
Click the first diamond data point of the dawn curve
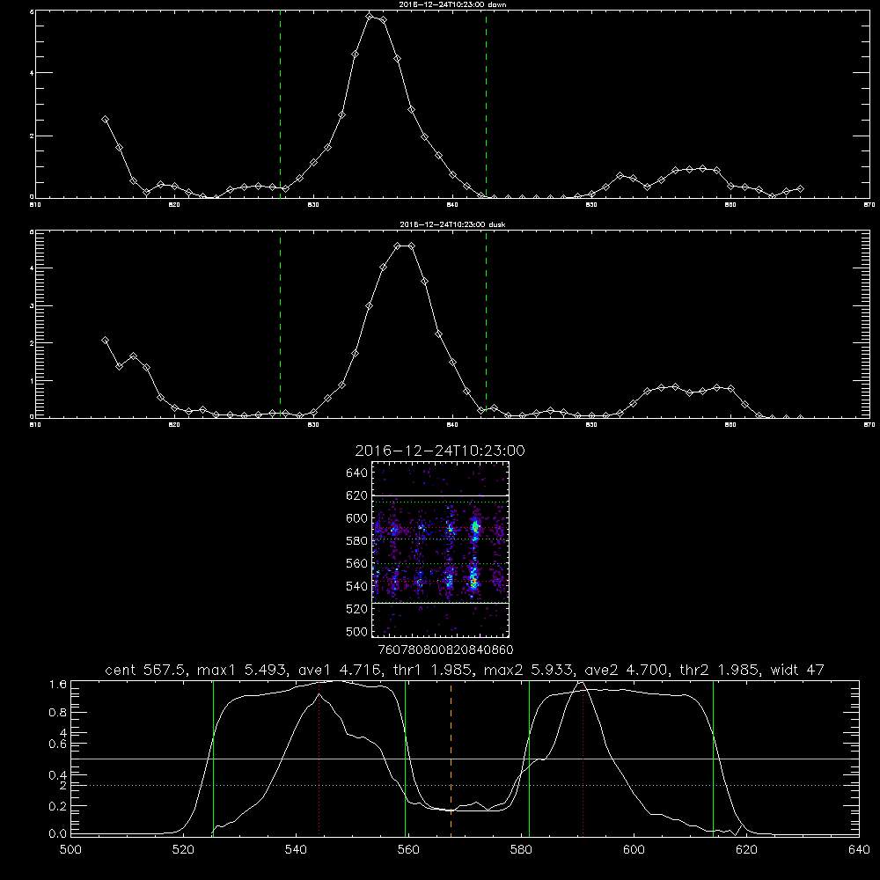click(x=105, y=119)
